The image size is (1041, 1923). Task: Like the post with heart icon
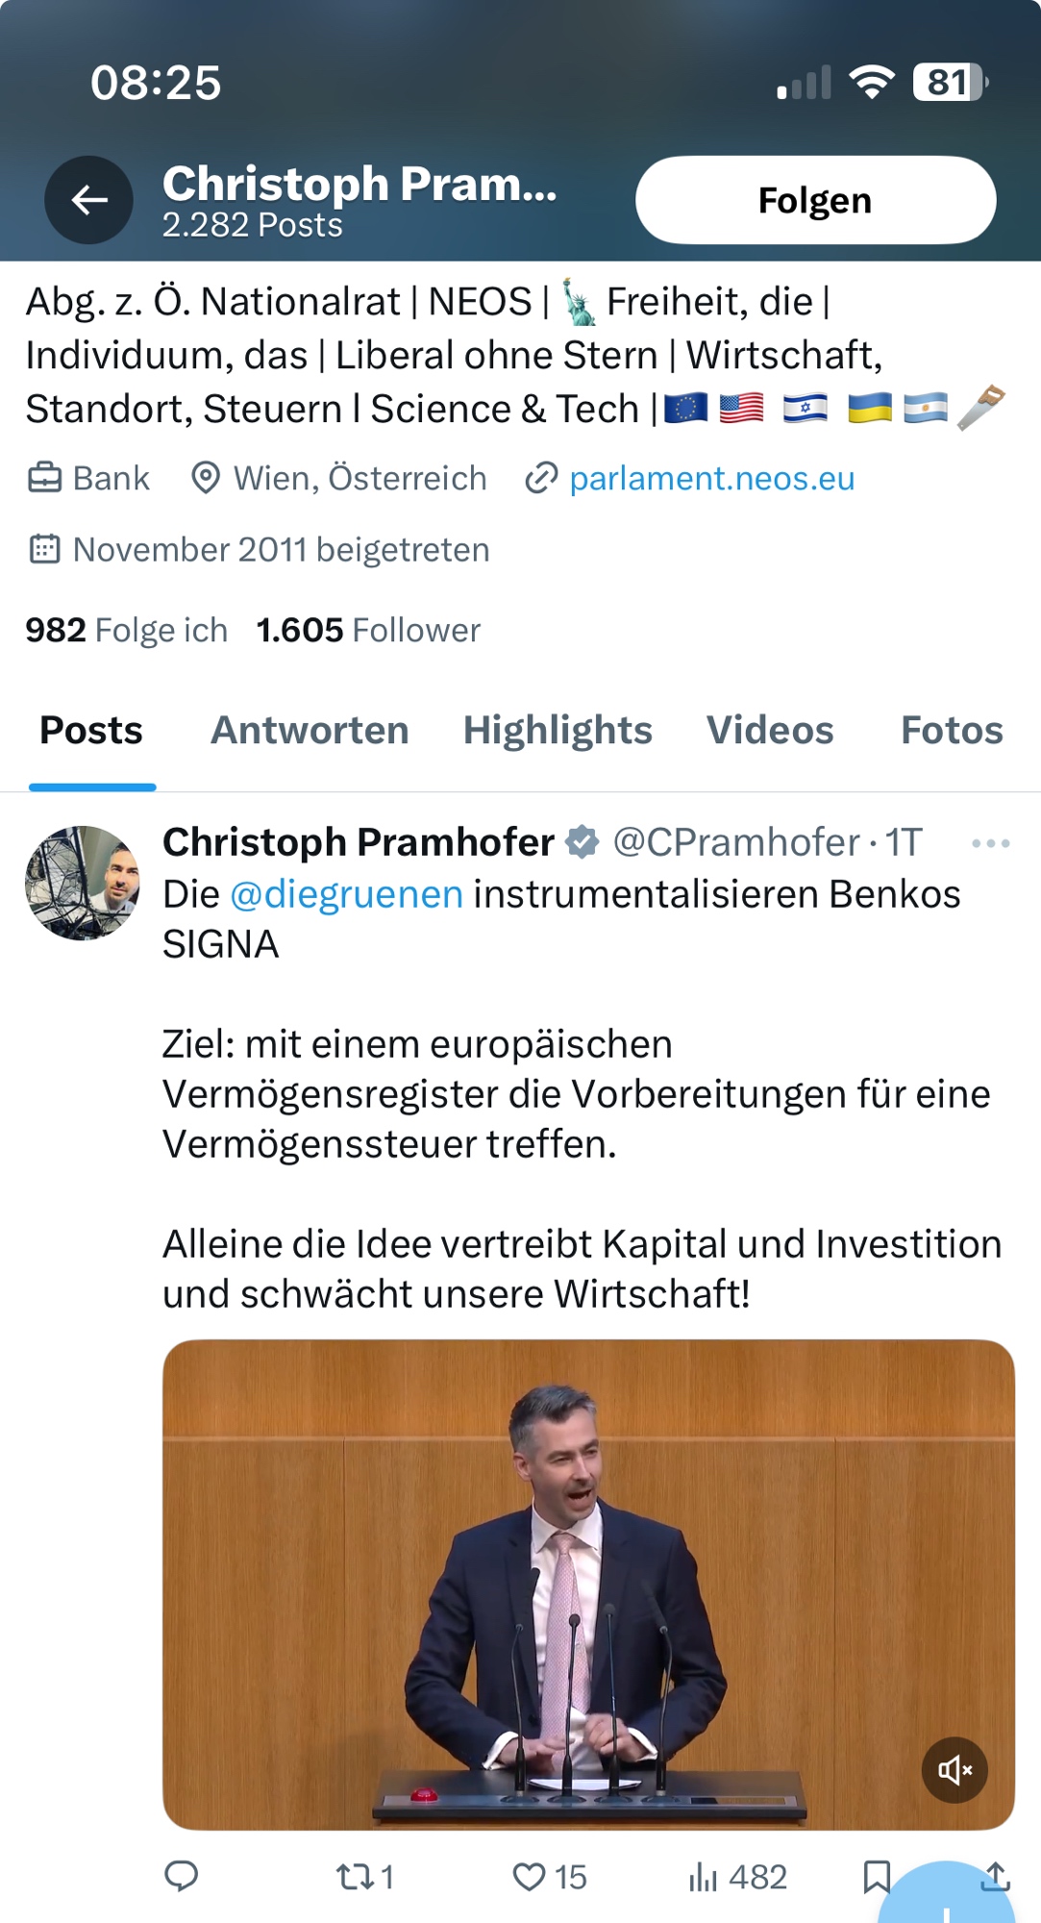529,1876
